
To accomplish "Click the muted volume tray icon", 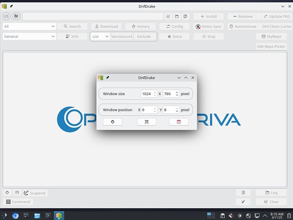I will pos(231,216).
